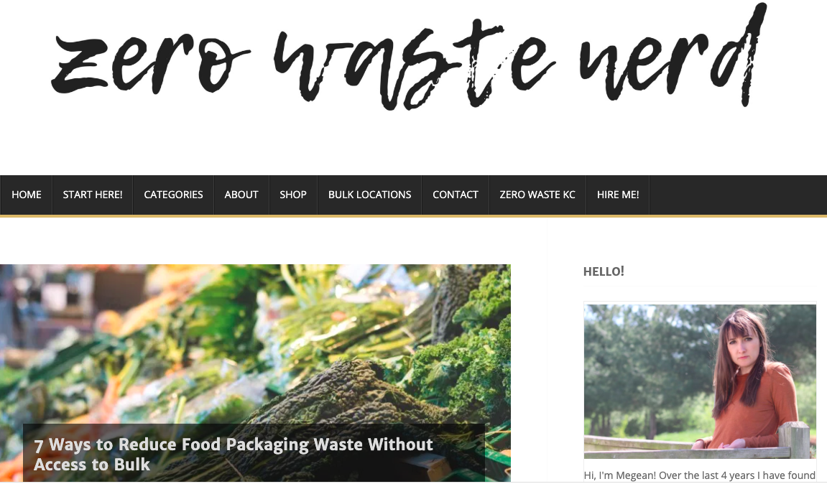The height and width of the screenshot is (484, 827).
Task: Open Zero Waste KC menu item
Action: tap(537, 195)
